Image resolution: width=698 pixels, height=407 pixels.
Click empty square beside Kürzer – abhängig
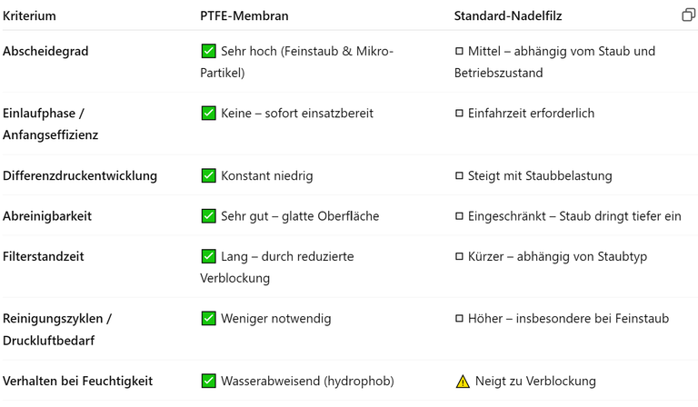pyautogui.click(x=459, y=257)
